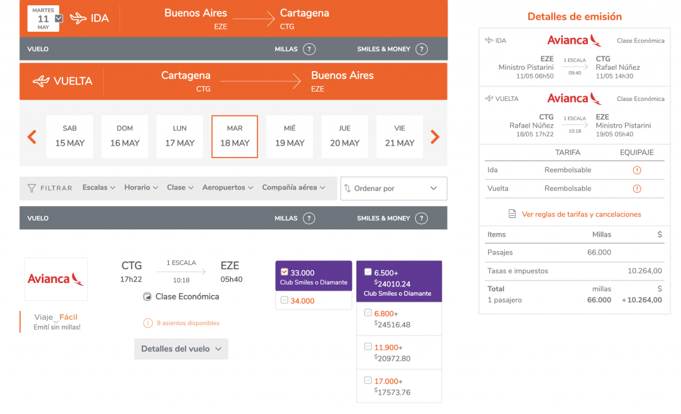The image size is (681, 414).
Task: Click the Filtrar label
Action: tap(56, 188)
